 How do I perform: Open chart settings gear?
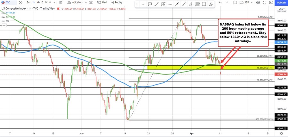pyautogui.click(x=258, y=2)
